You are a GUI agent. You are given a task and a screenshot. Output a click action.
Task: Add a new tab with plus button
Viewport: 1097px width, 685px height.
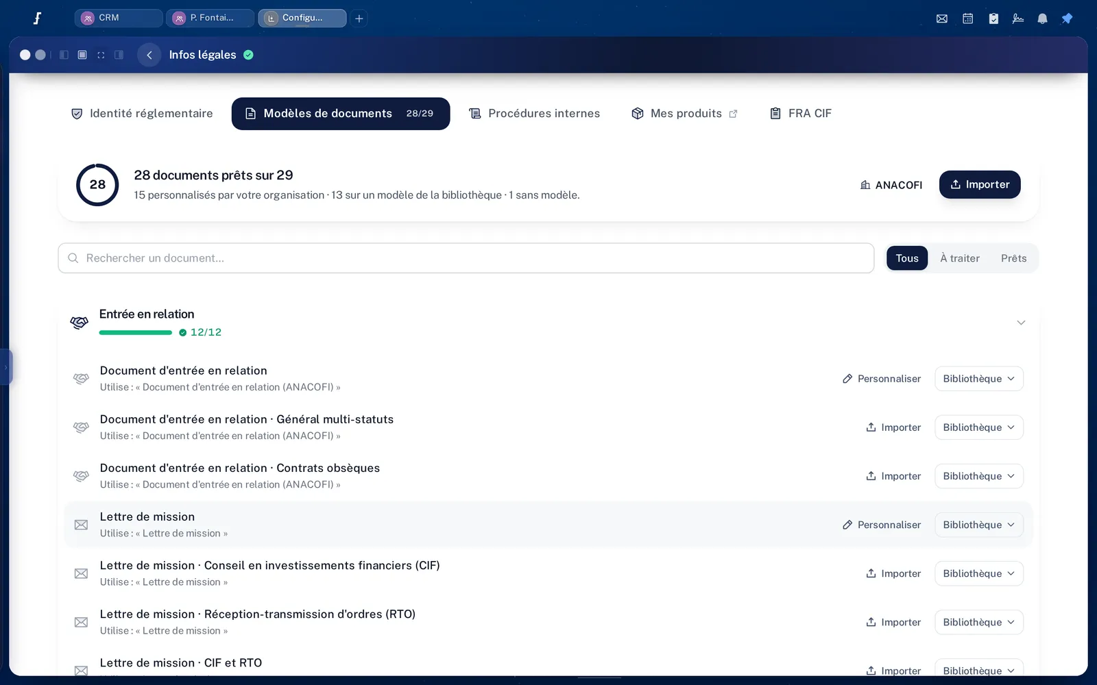click(x=359, y=18)
